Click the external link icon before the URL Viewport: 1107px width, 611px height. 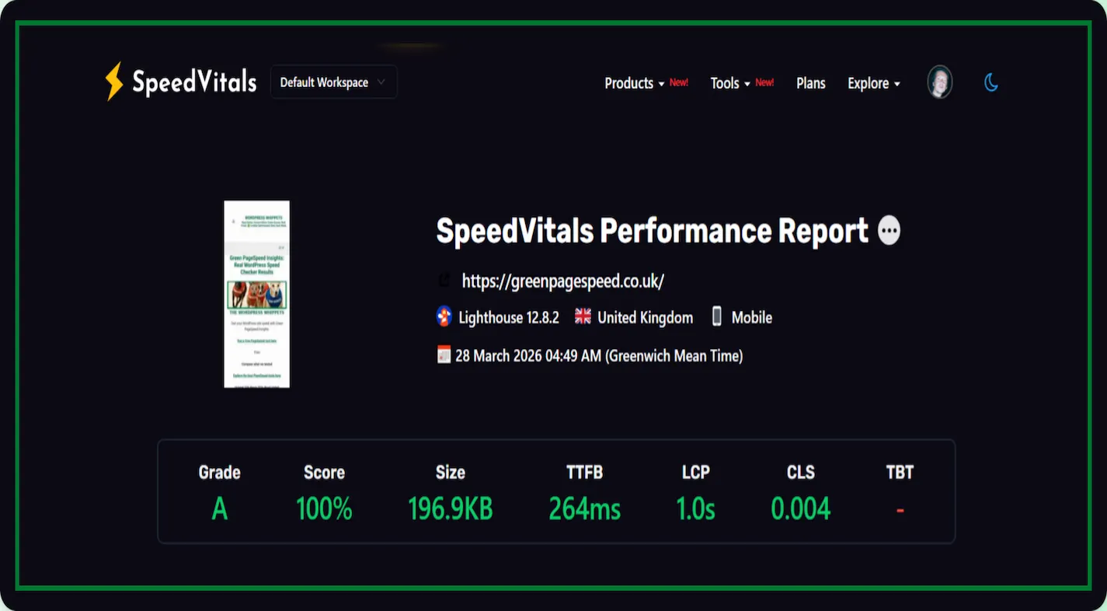tap(444, 281)
